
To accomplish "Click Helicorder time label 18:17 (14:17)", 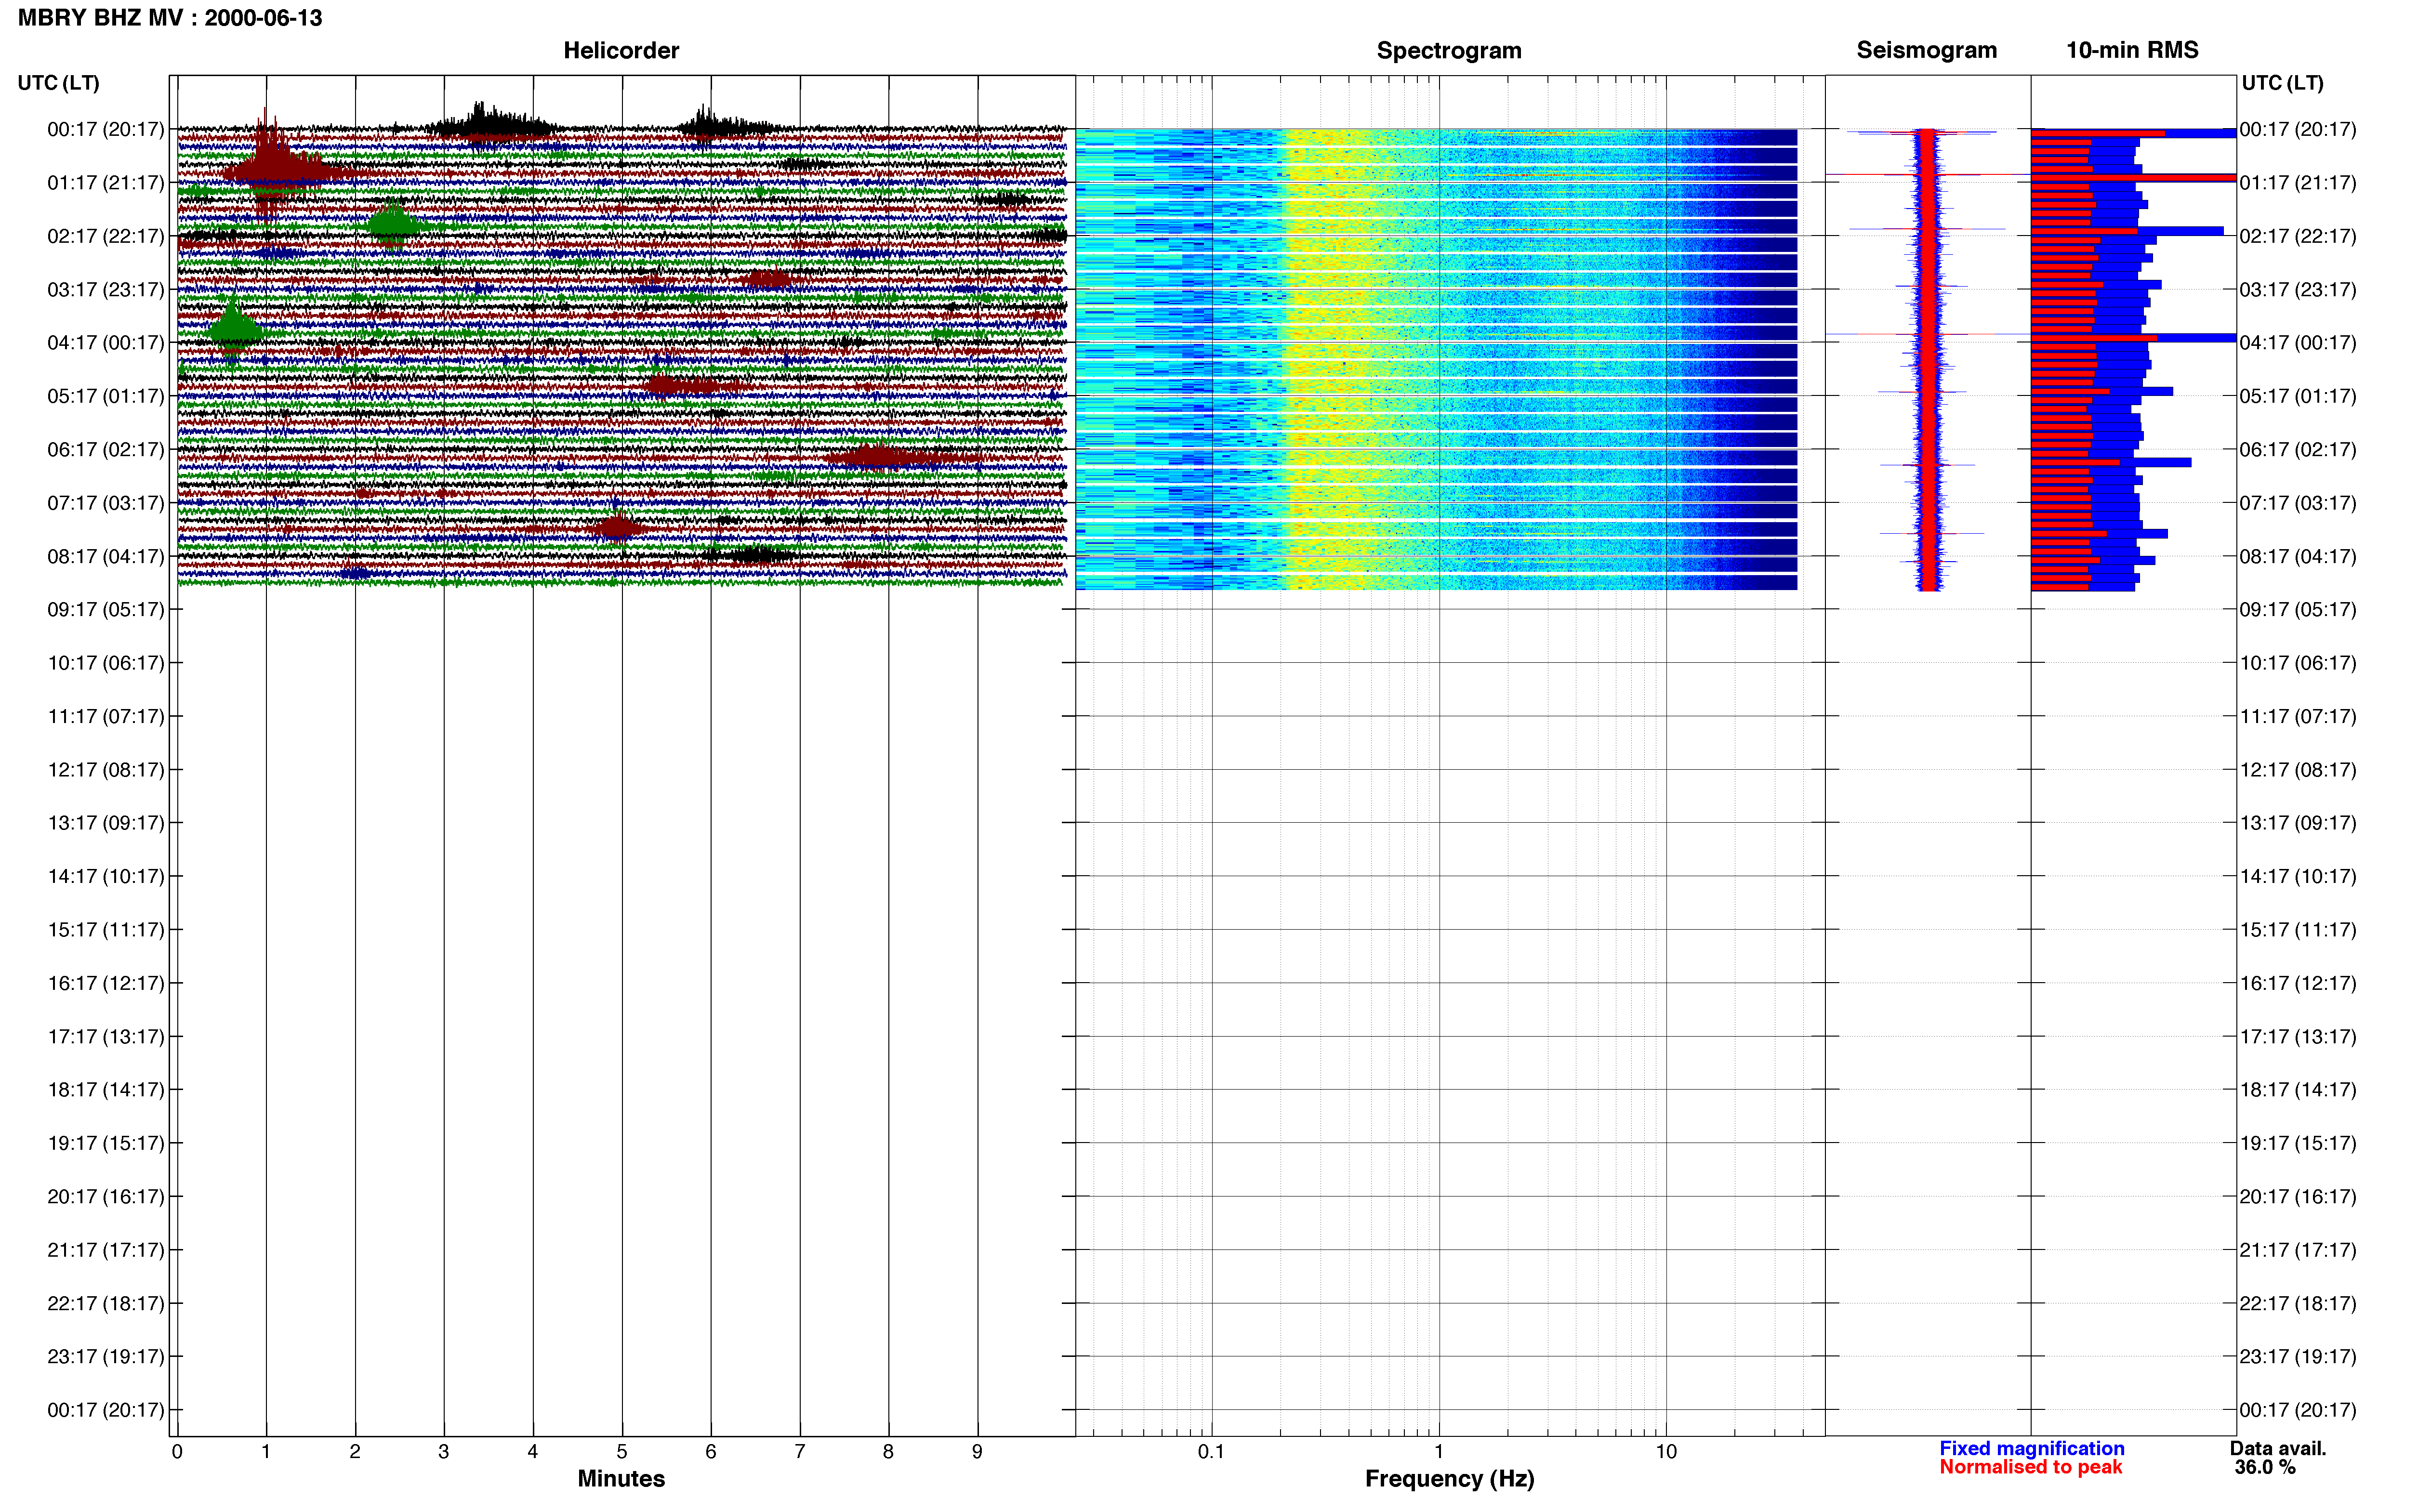I will 106,1090.
